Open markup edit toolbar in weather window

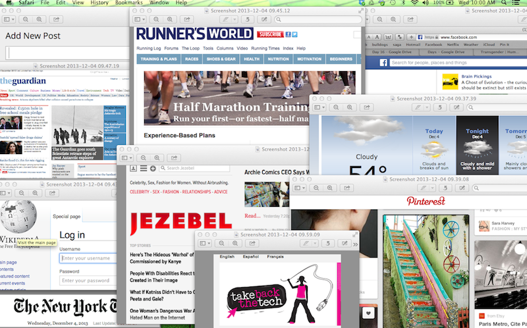click(457, 107)
